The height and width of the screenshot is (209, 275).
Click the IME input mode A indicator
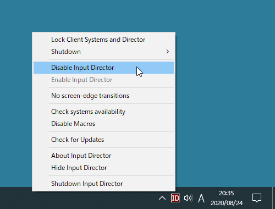click(x=201, y=199)
